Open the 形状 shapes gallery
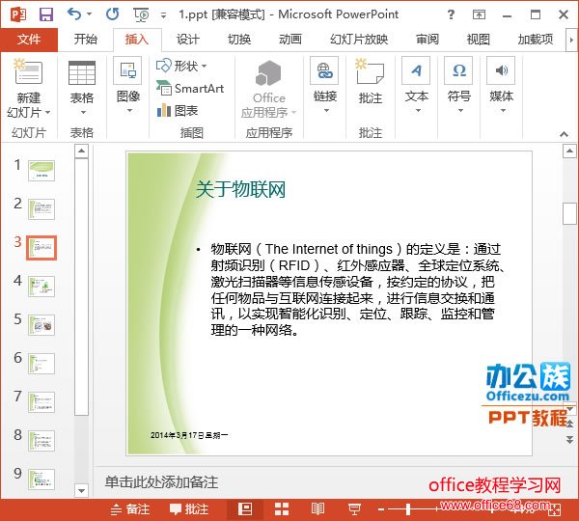This screenshot has height=521, width=579. point(181,67)
